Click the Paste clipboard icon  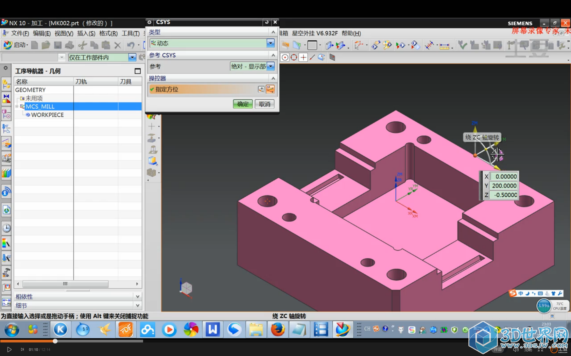click(106, 45)
